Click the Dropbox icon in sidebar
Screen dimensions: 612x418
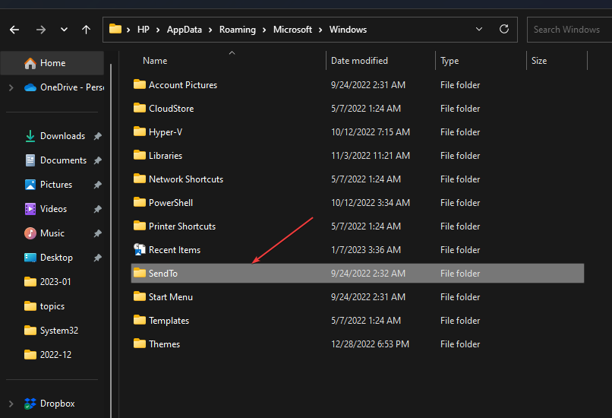click(x=30, y=404)
